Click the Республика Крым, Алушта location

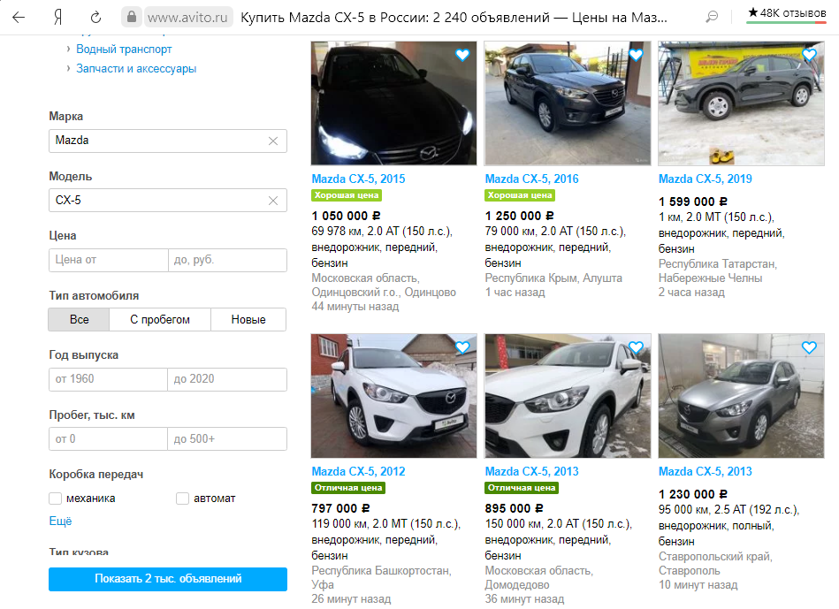click(553, 278)
